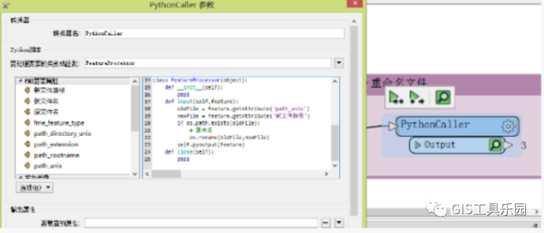This screenshot has width=544, height=233.
Task: Click the attribute icon beside path_rootname
Action: (27, 155)
